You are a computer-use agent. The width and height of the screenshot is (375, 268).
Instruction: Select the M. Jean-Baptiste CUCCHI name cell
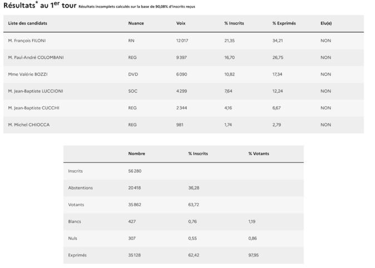pyautogui.click(x=32, y=107)
